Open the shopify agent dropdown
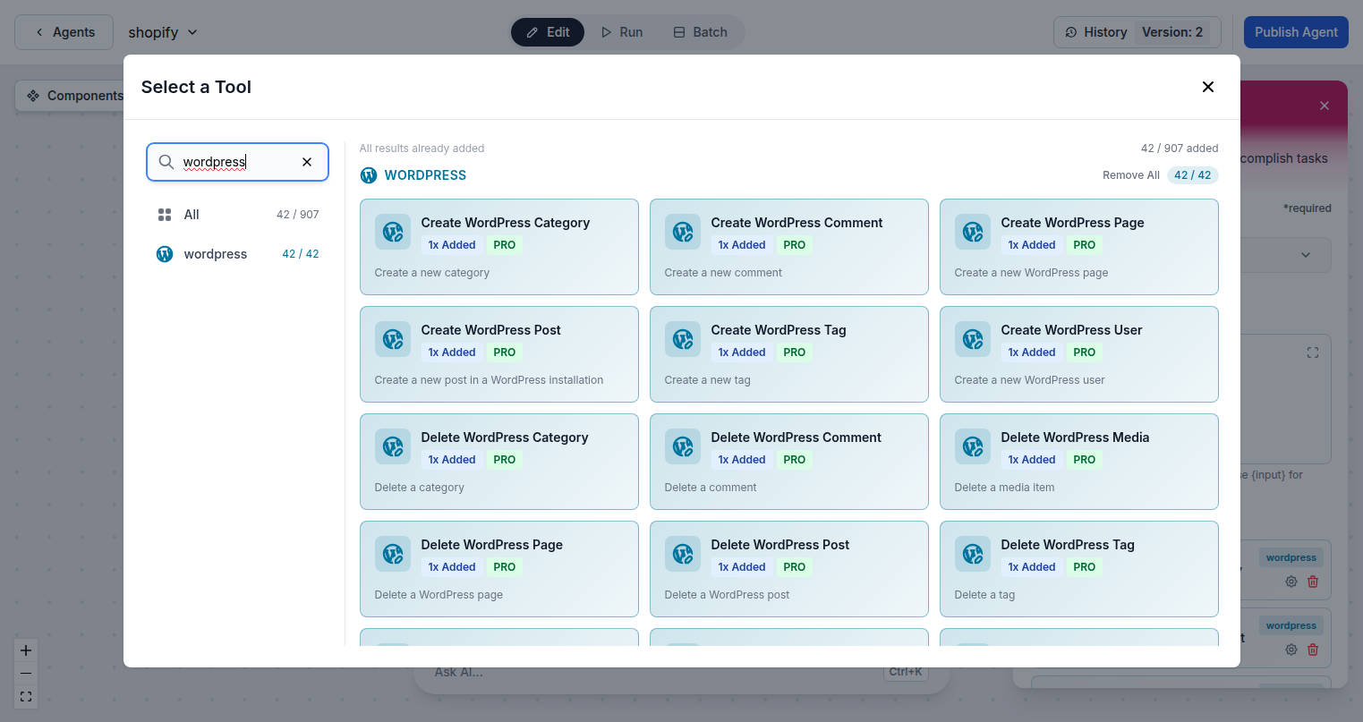The width and height of the screenshot is (1363, 722). [162, 31]
